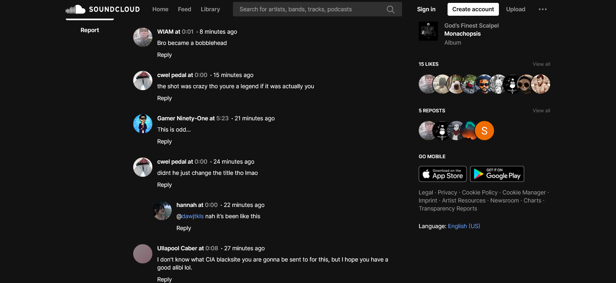Open the three-dot more menu

pyautogui.click(x=543, y=9)
